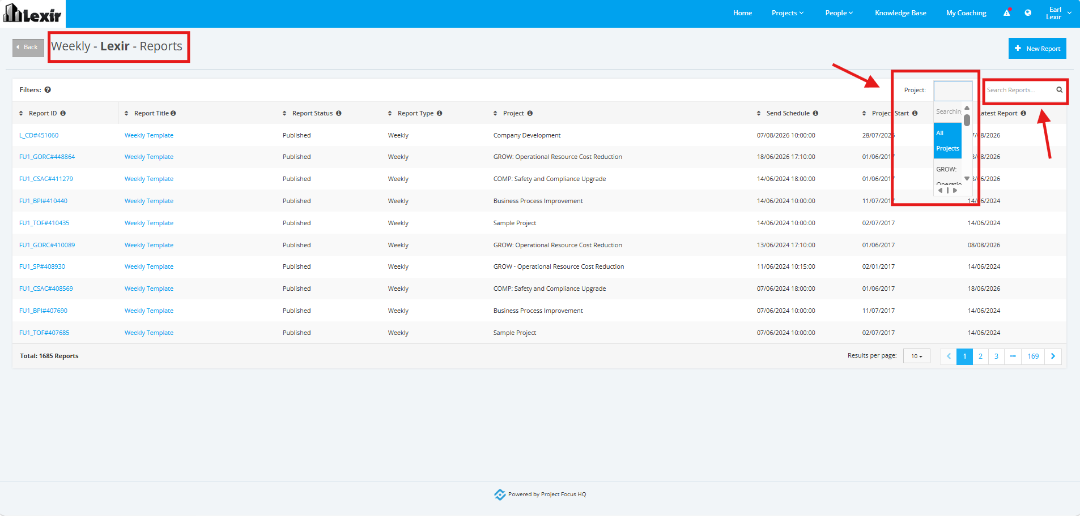Open report FU1_TOF#410435

pyautogui.click(x=44, y=223)
